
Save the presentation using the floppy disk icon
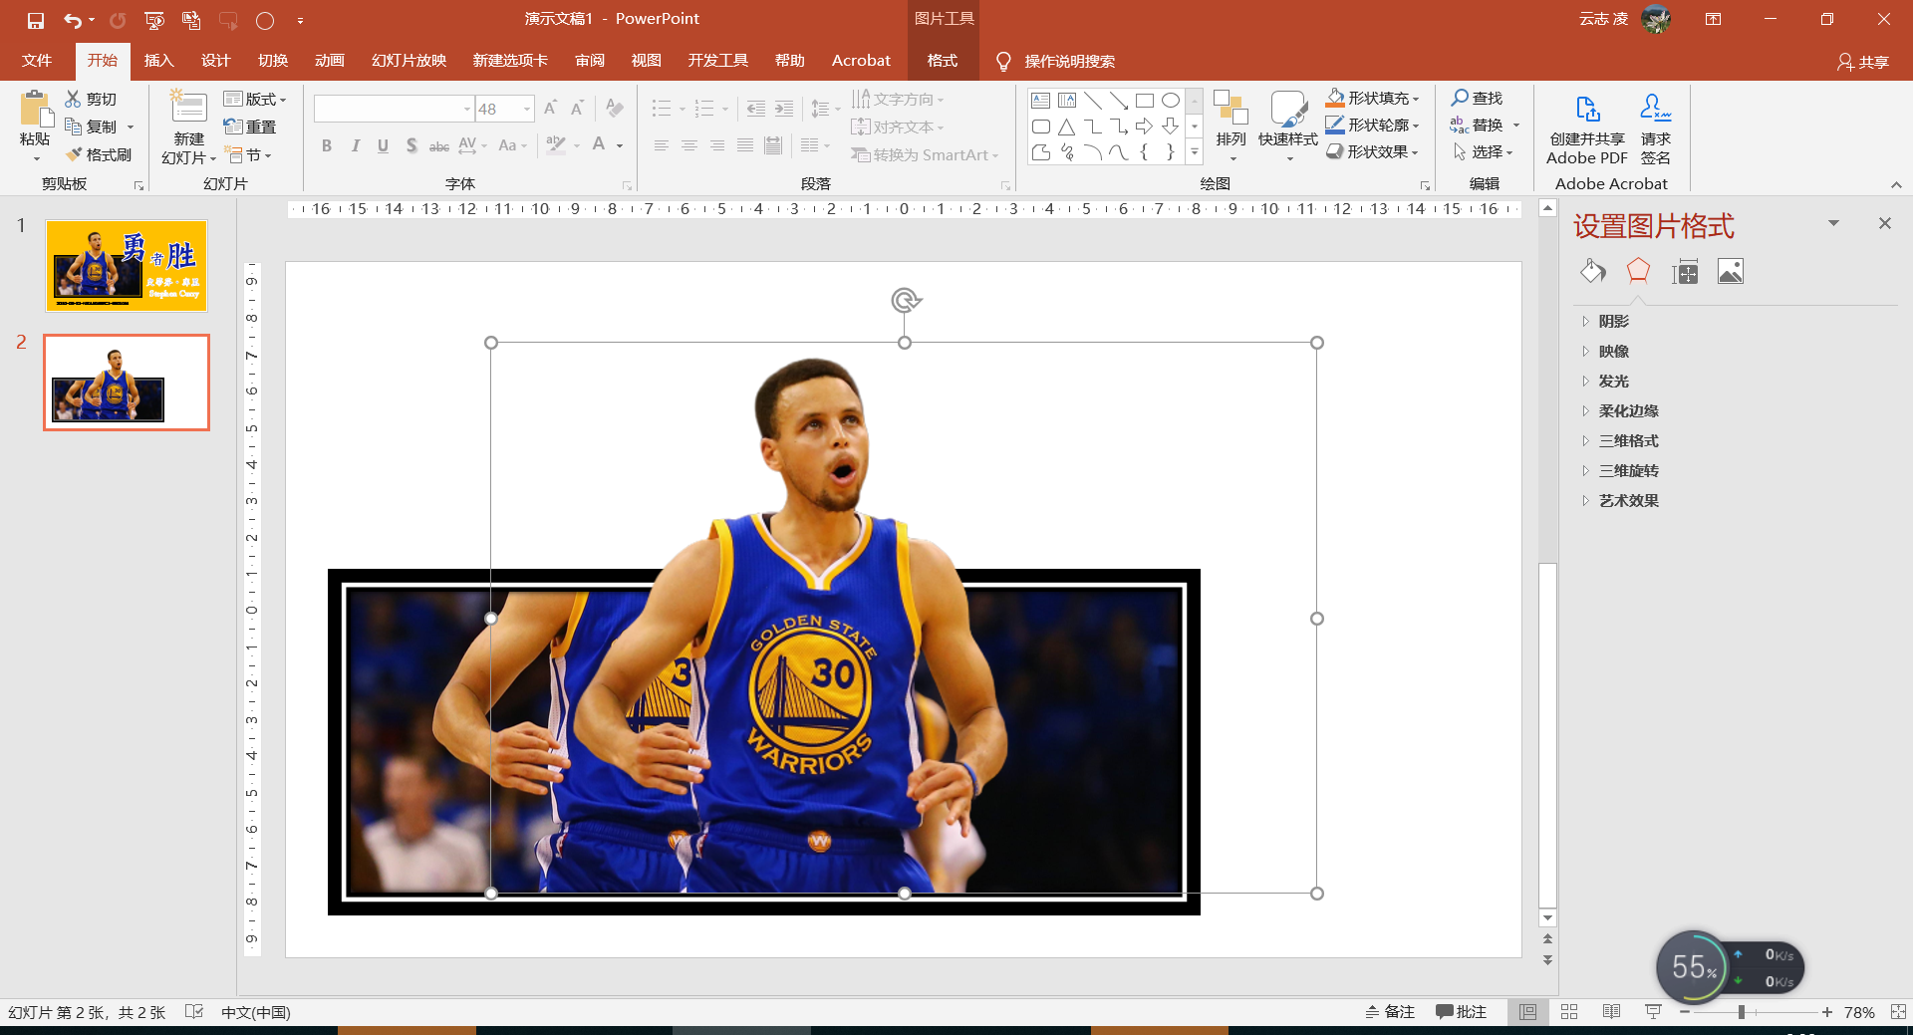[x=36, y=20]
